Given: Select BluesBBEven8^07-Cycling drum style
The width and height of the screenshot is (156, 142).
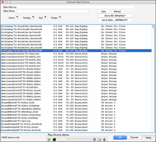Looking at the screenshot, I should (x=76, y=121).
